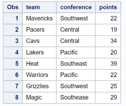
Task: Click the Cavs team cell
Action: pos(39,41)
